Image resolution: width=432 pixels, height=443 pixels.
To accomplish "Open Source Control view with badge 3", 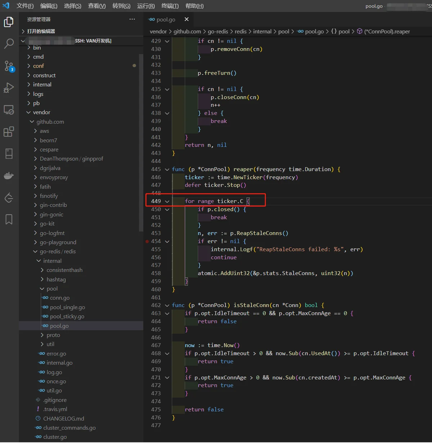I will tap(9, 66).
